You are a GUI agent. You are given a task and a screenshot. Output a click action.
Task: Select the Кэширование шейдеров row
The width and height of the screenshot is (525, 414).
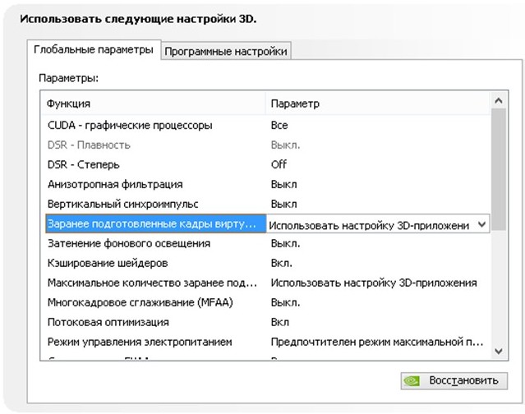[x=266, y=264]
